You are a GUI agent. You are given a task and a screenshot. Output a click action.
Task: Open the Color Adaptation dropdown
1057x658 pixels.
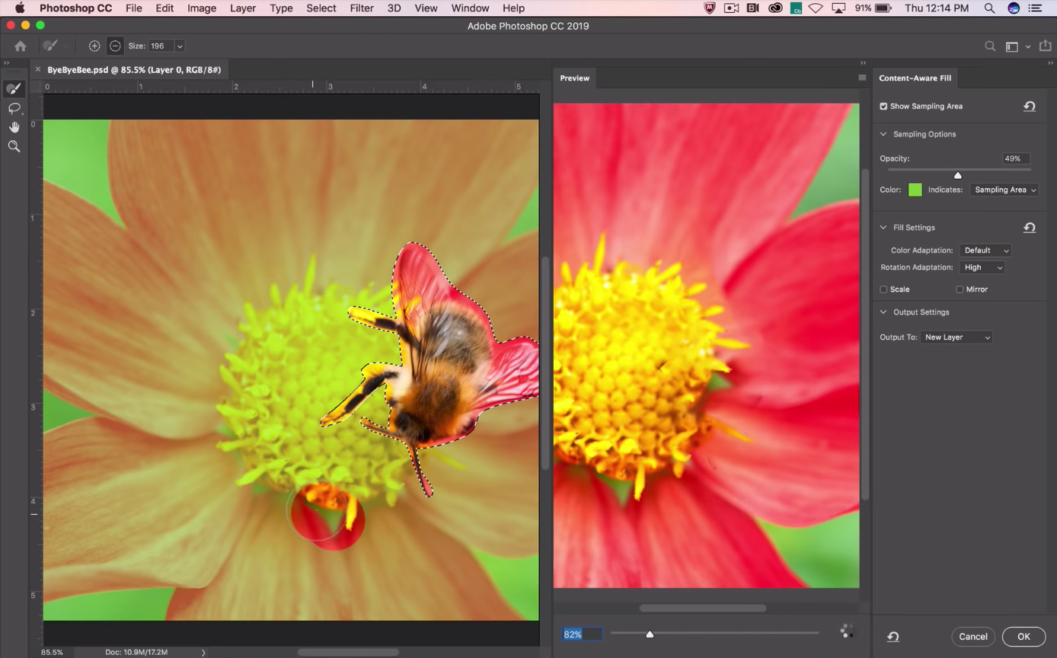[x=986, y=250]
